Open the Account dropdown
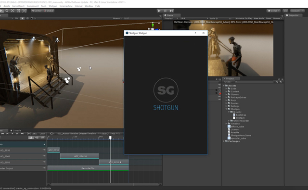308x190 pixels. tap(297, 11)
